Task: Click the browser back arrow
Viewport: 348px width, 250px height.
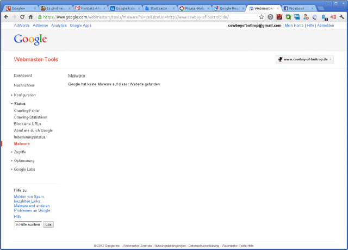Action: pos(6,17)
